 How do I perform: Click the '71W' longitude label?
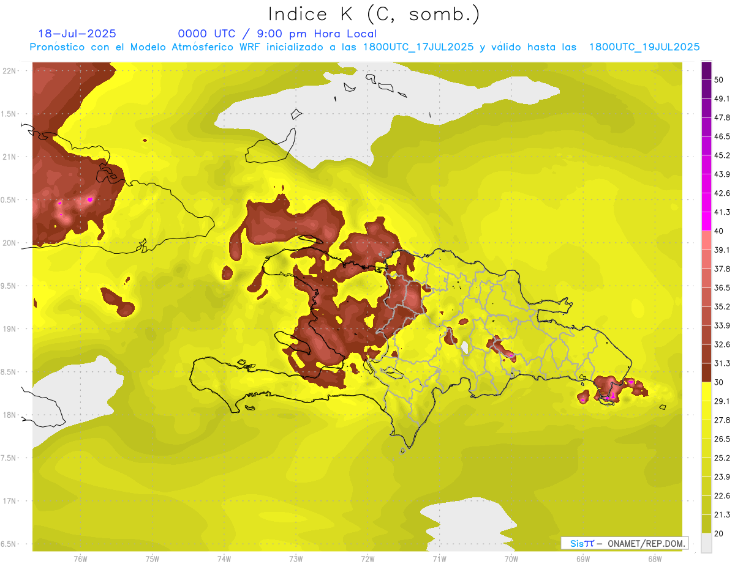coord(439,558)
